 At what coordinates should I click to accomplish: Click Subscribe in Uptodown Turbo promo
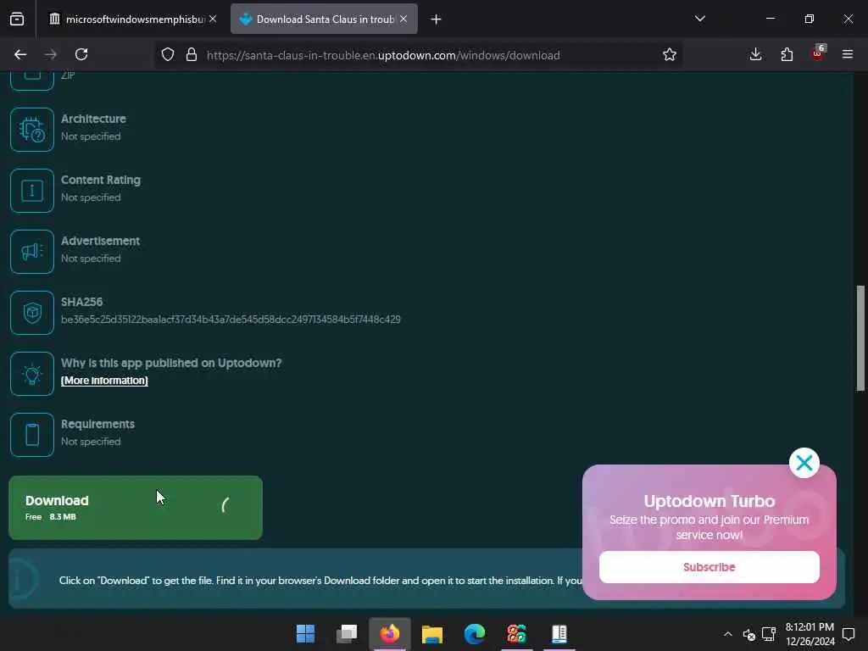(709, 567)
